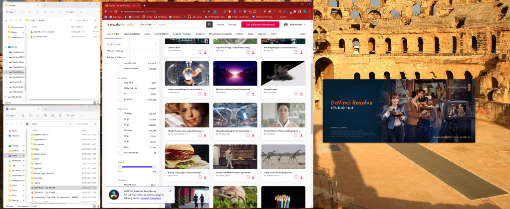Open the Chrome extensions puzzle icon
This screenshot has height=209, width=510.
tap(294, 11)
